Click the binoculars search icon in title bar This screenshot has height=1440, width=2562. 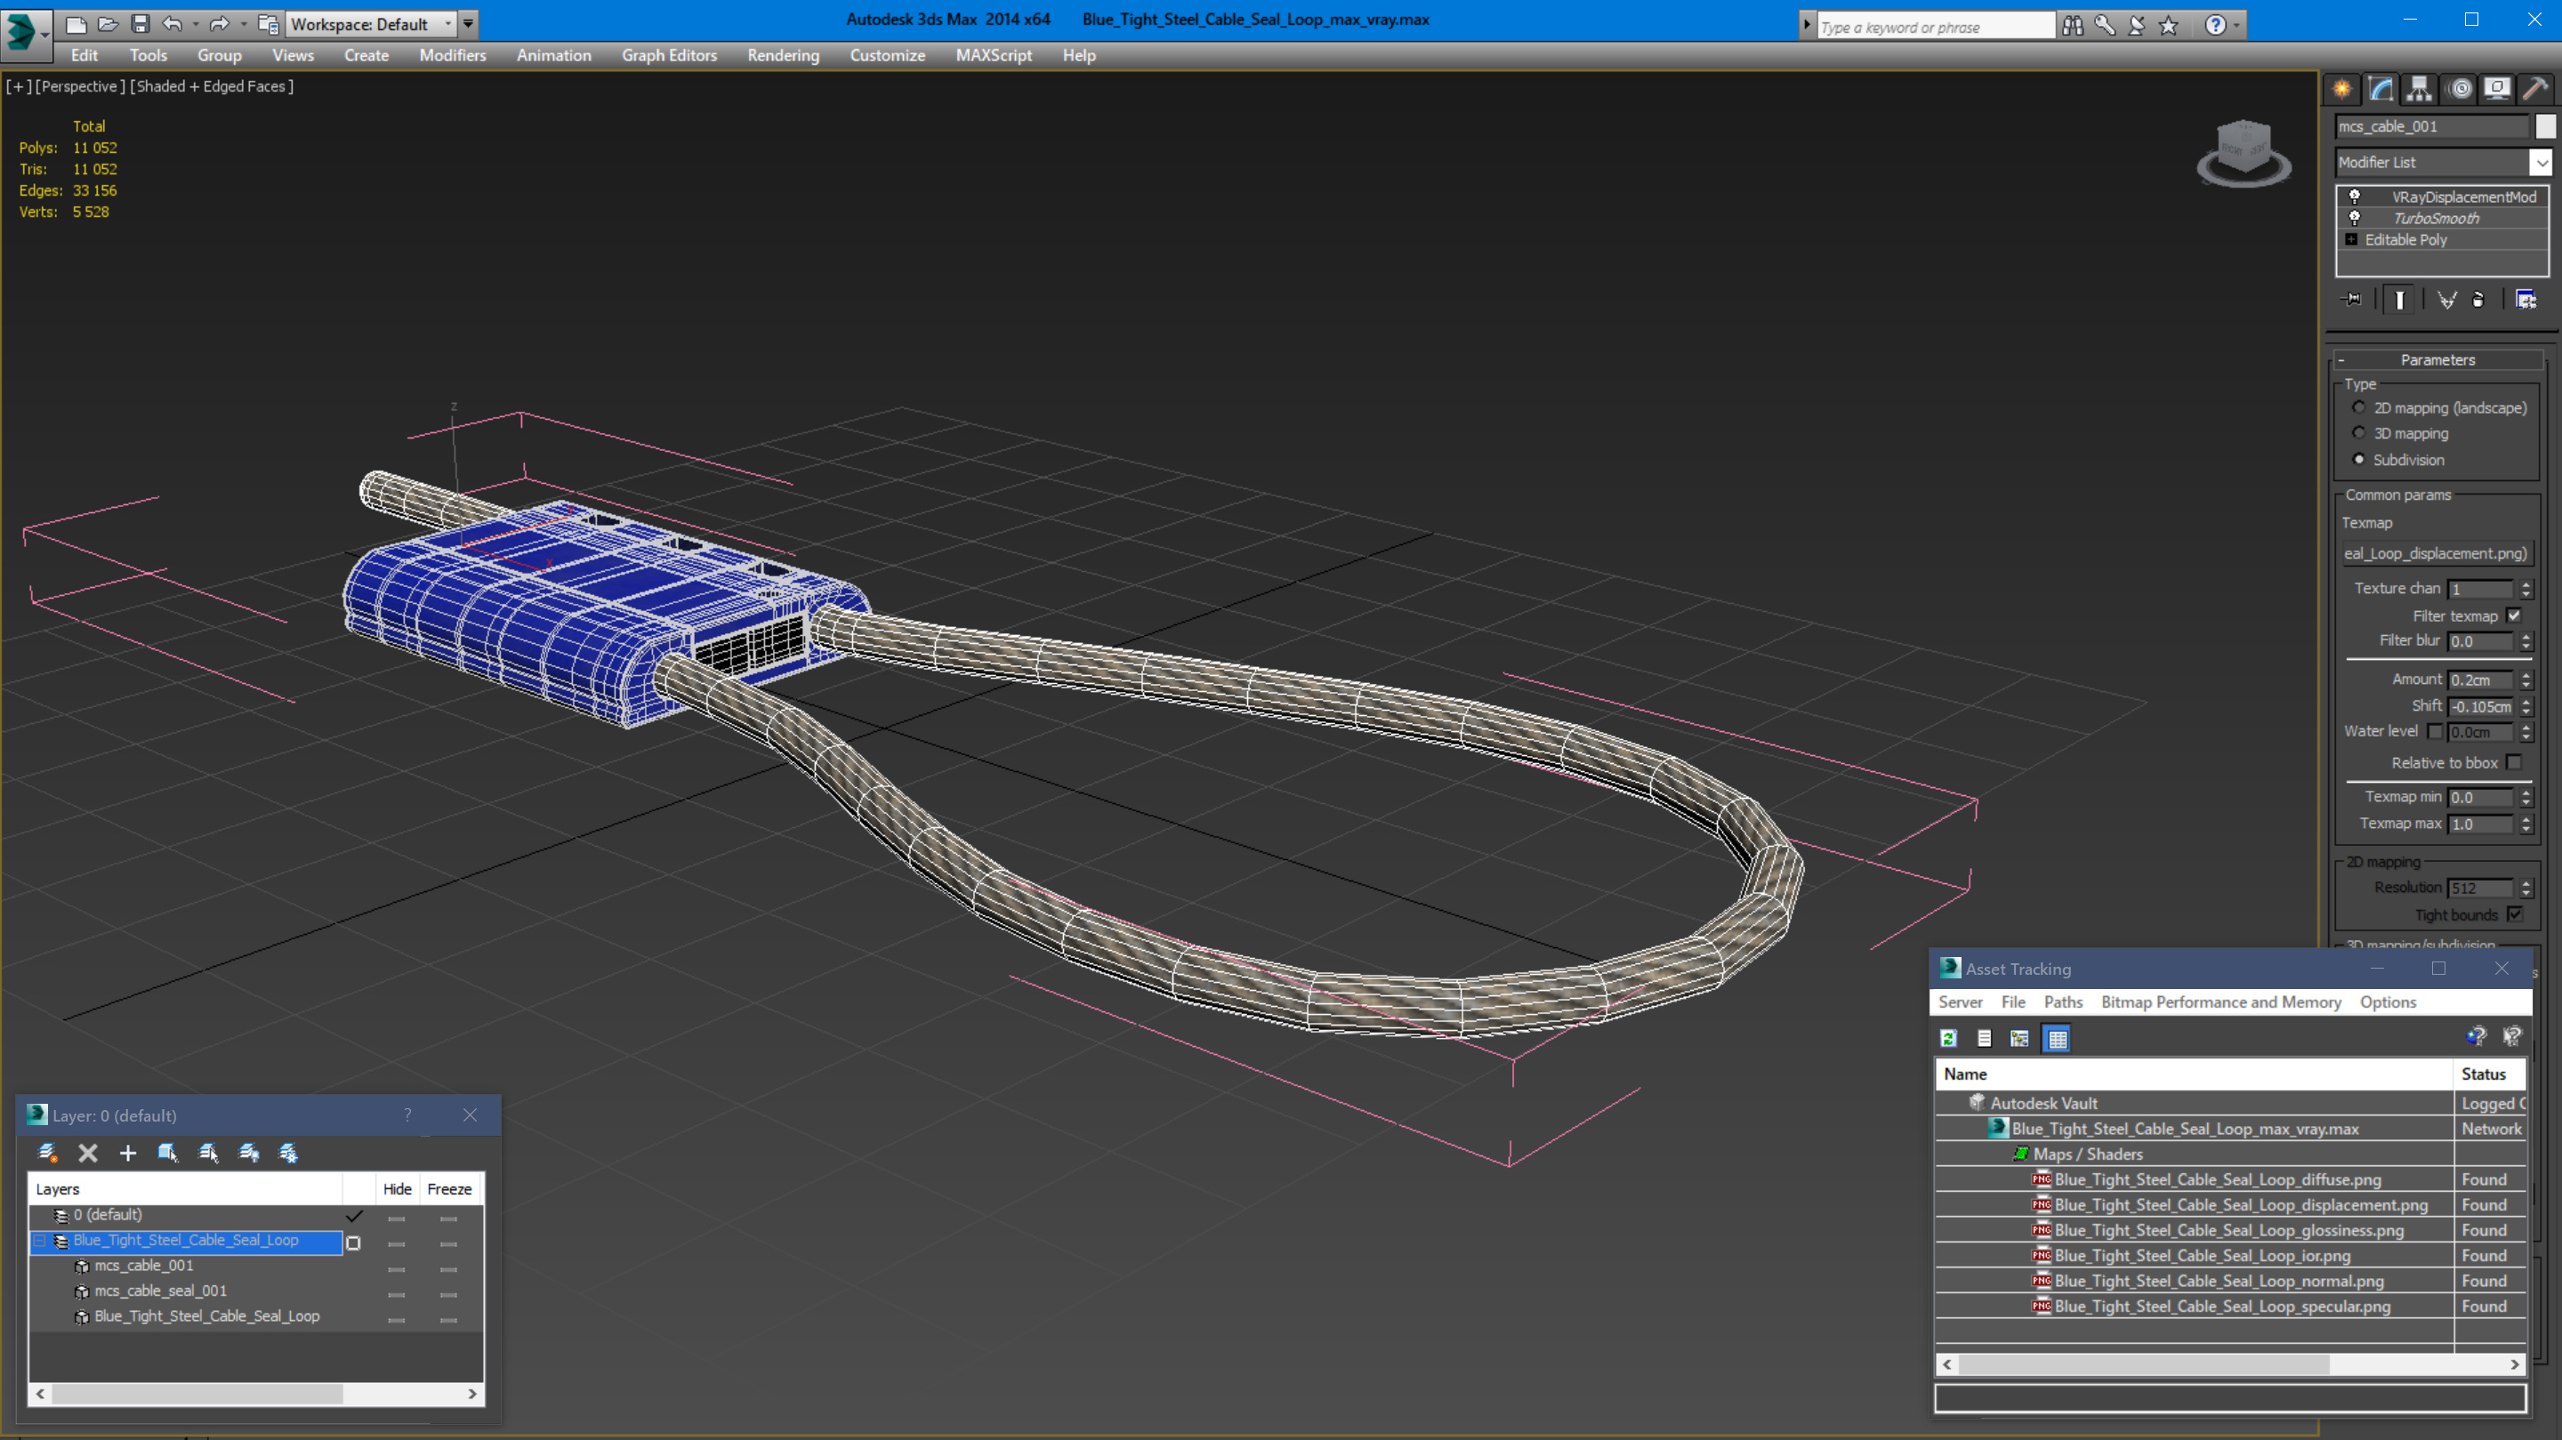[2073, 26]
